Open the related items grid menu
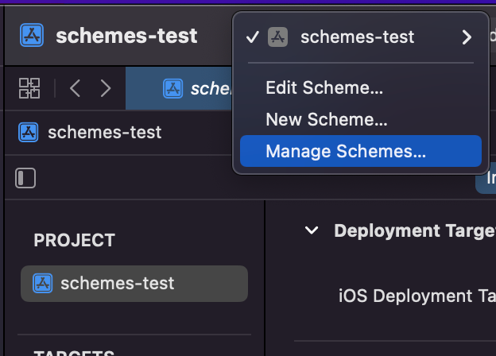 (29, 88)
